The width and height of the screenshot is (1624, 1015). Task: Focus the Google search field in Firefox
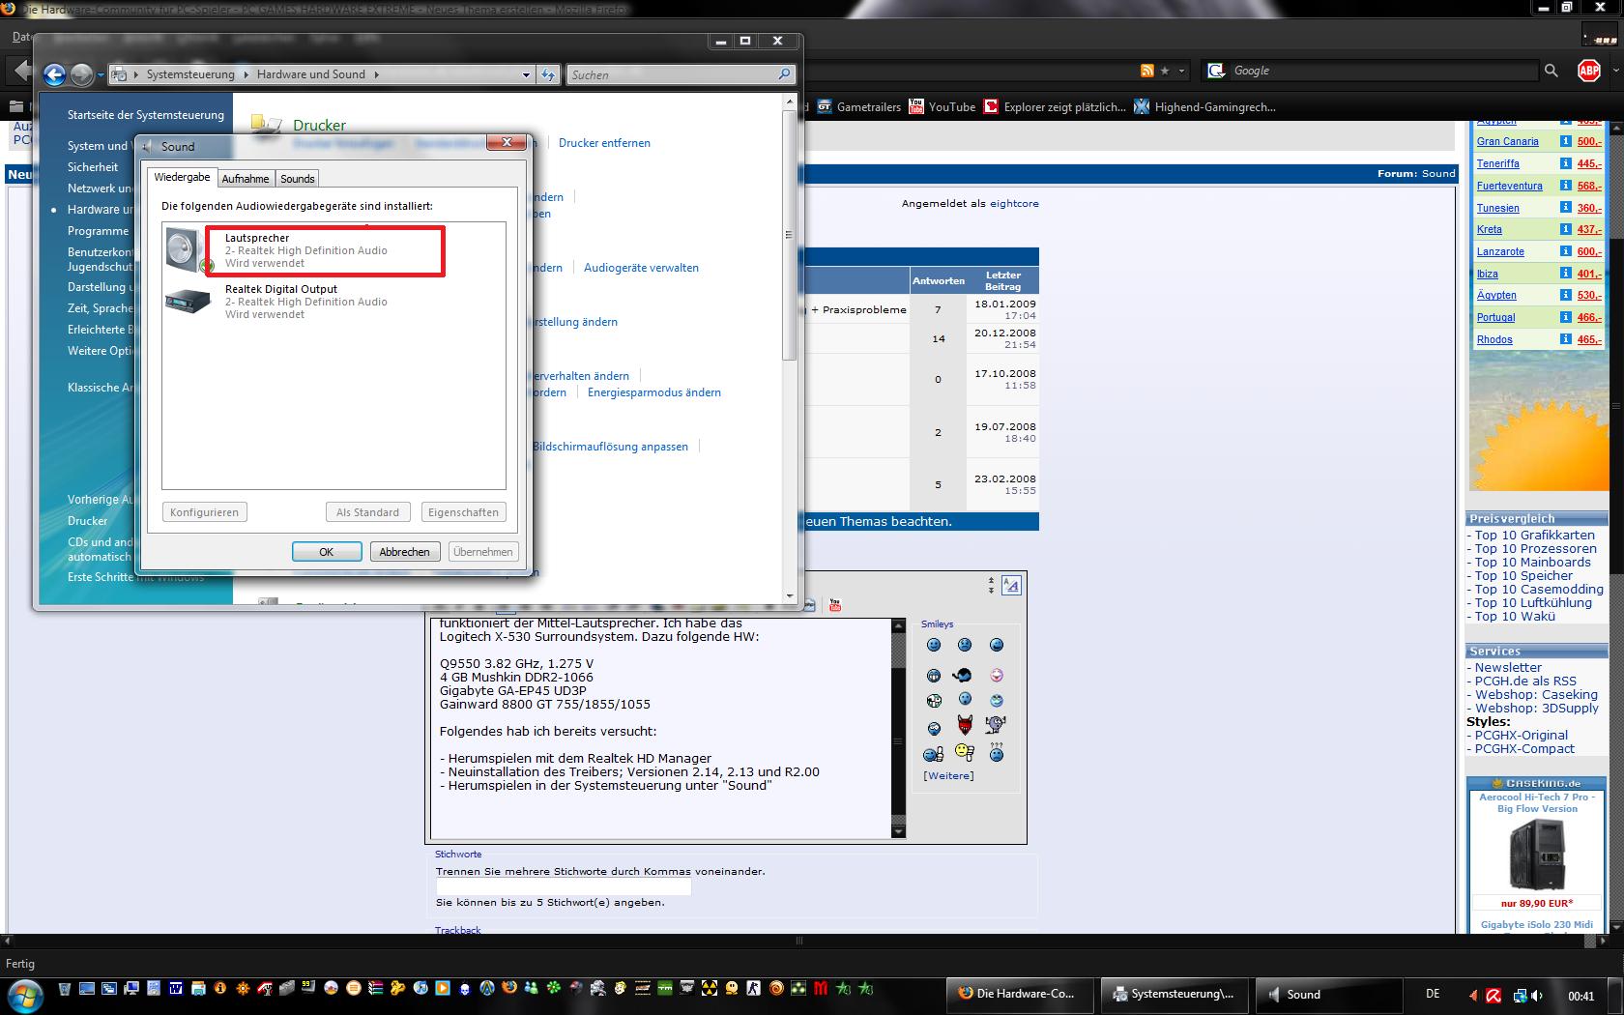1382,71
